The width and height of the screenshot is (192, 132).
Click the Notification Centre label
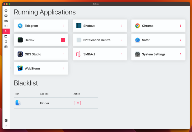tap(97, 40)
